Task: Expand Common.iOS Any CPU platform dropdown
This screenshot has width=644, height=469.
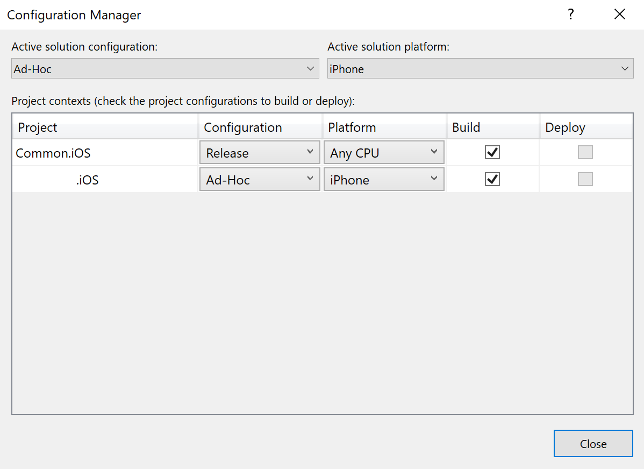Action: (384, 153)
